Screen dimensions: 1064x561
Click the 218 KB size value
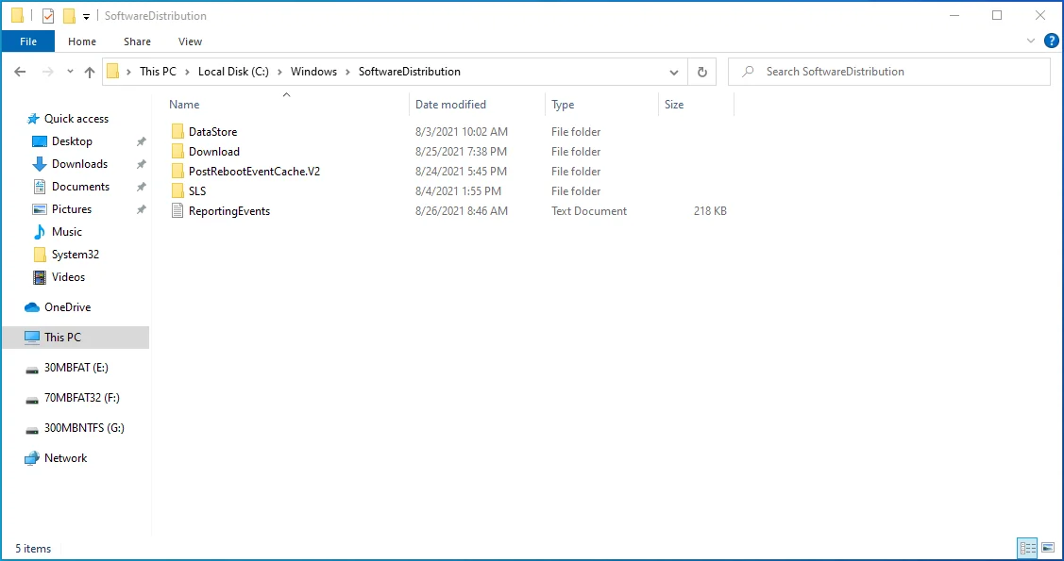[x=710, y=210]
